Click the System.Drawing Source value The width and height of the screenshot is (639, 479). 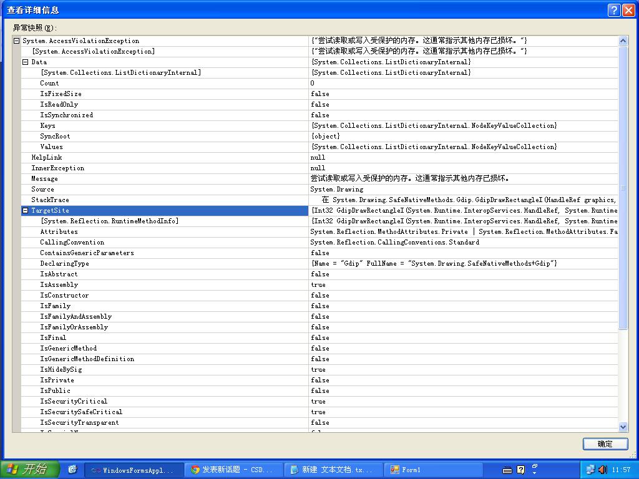click(x=336, y=190)
